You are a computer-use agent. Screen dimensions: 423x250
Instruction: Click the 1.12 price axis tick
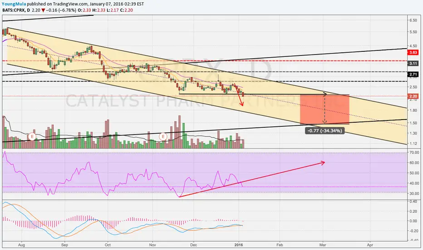(413, 144)
